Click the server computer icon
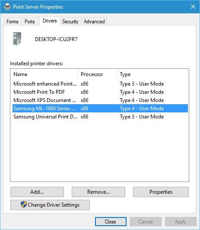Screen dimensions: 200x230 (17, 38)
